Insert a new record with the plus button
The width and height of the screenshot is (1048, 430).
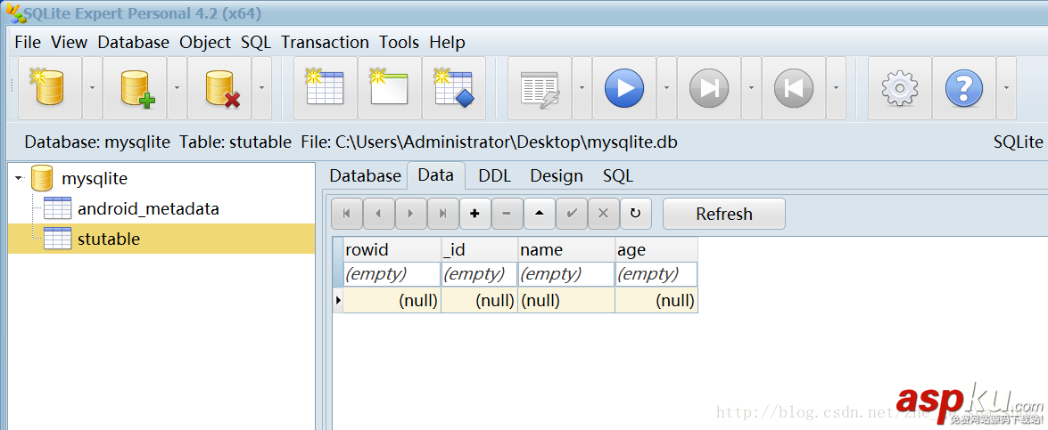point(474,214)
